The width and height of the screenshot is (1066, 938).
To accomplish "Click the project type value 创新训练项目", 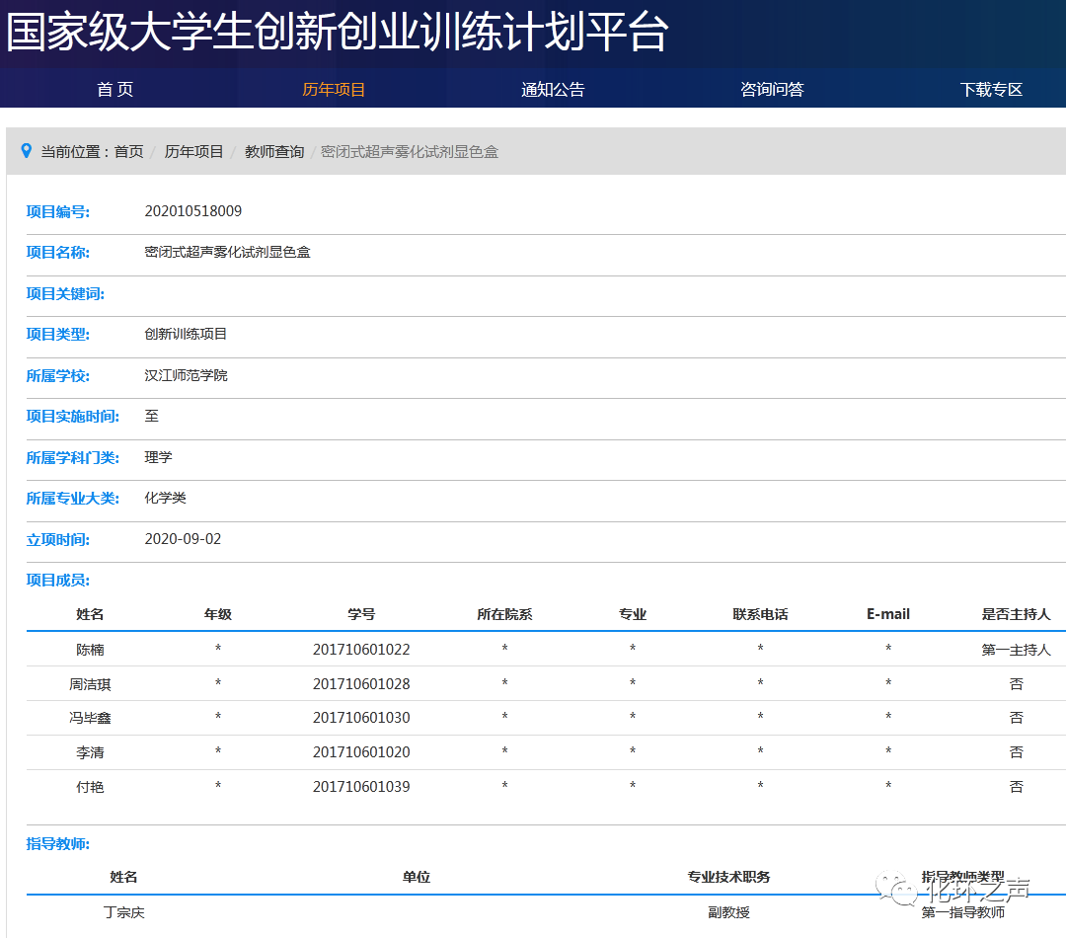I will [x=186, y=334].
